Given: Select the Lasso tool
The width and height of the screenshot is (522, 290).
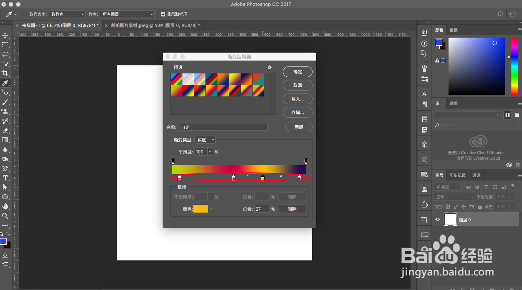Looking at the screenshot, I should tap(5, 54).
